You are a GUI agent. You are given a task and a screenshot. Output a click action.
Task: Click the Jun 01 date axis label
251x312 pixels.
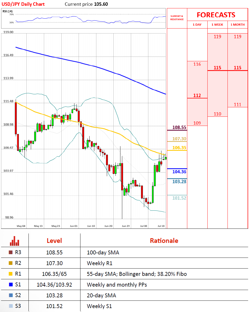[74, 226]
